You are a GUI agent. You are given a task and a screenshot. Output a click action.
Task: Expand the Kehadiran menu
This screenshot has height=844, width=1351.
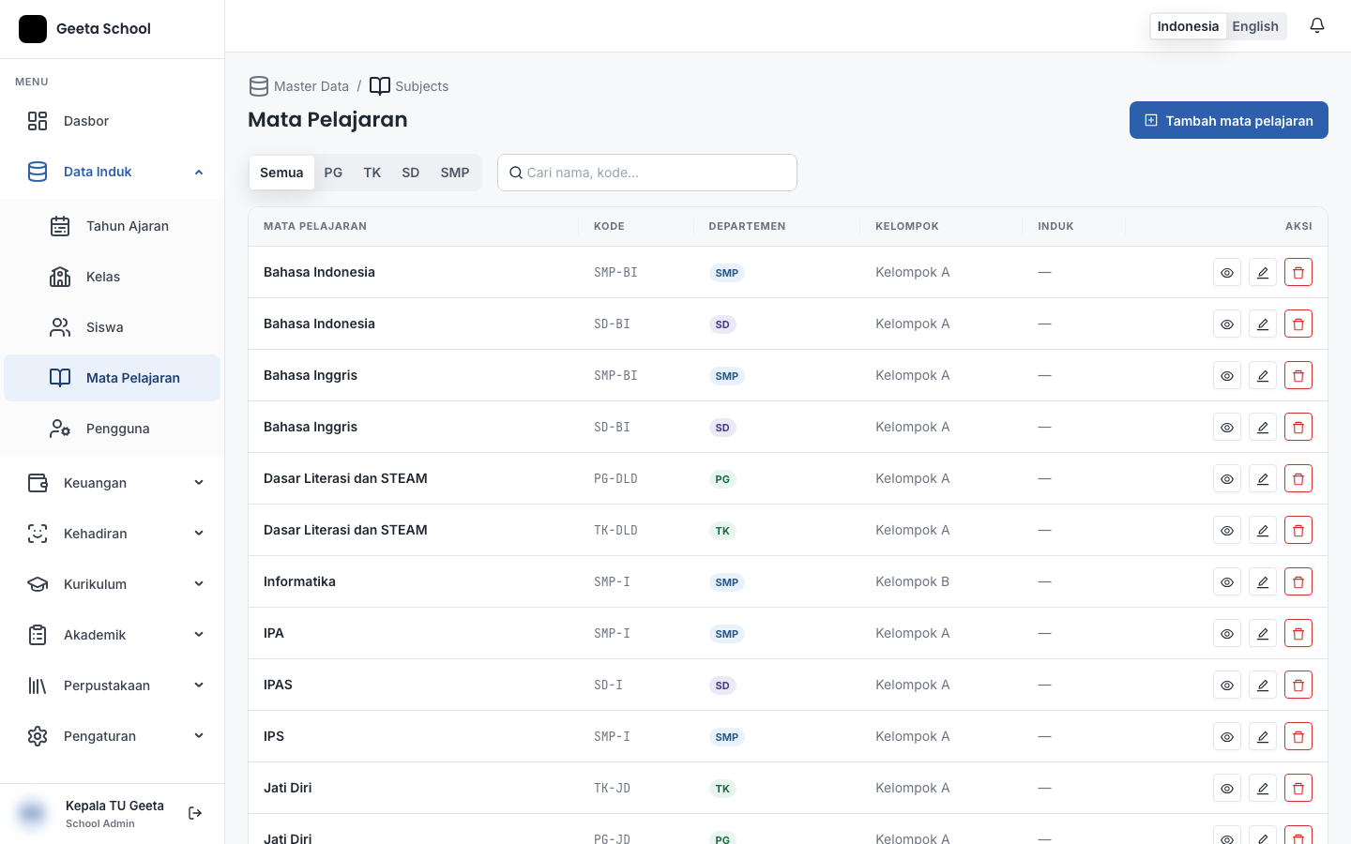(113, 534)
